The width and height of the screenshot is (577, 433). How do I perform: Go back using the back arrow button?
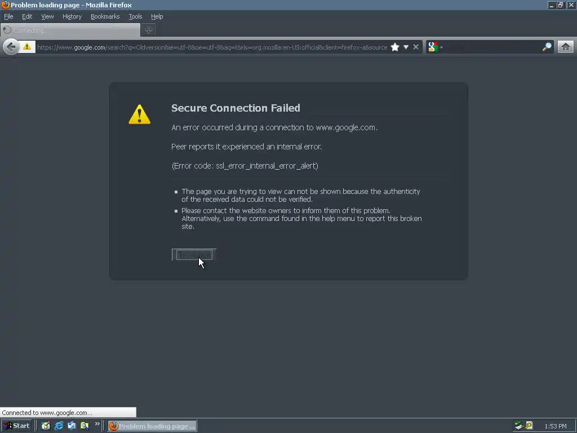point(11,47)
